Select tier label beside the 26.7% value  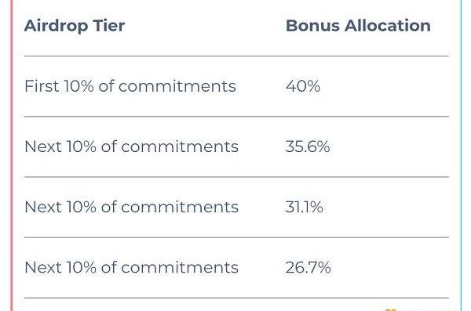(x=131, y=267)
